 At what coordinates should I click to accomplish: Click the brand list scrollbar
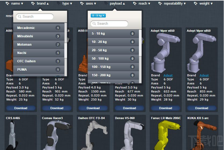coord(66,50)
